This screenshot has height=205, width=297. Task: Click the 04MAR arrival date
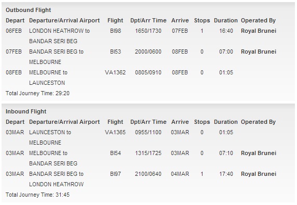180,174
